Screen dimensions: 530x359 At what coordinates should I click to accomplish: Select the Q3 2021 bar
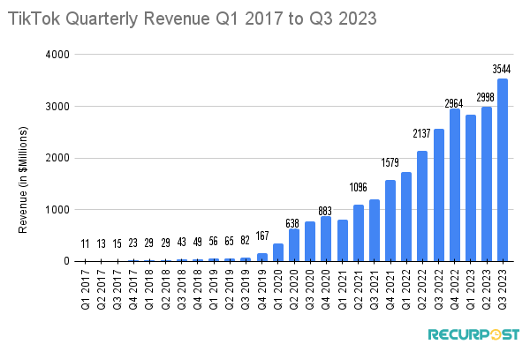(x=375, y=230)
